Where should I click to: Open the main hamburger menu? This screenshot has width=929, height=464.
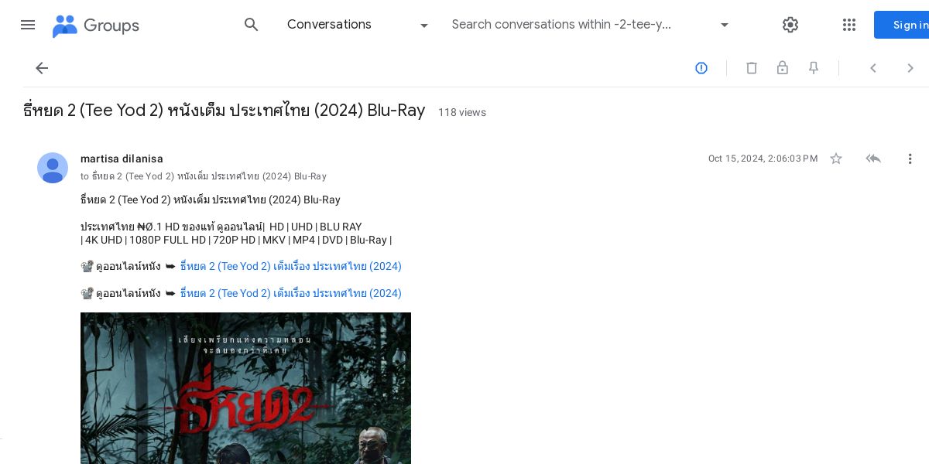(x=28, y=25)
